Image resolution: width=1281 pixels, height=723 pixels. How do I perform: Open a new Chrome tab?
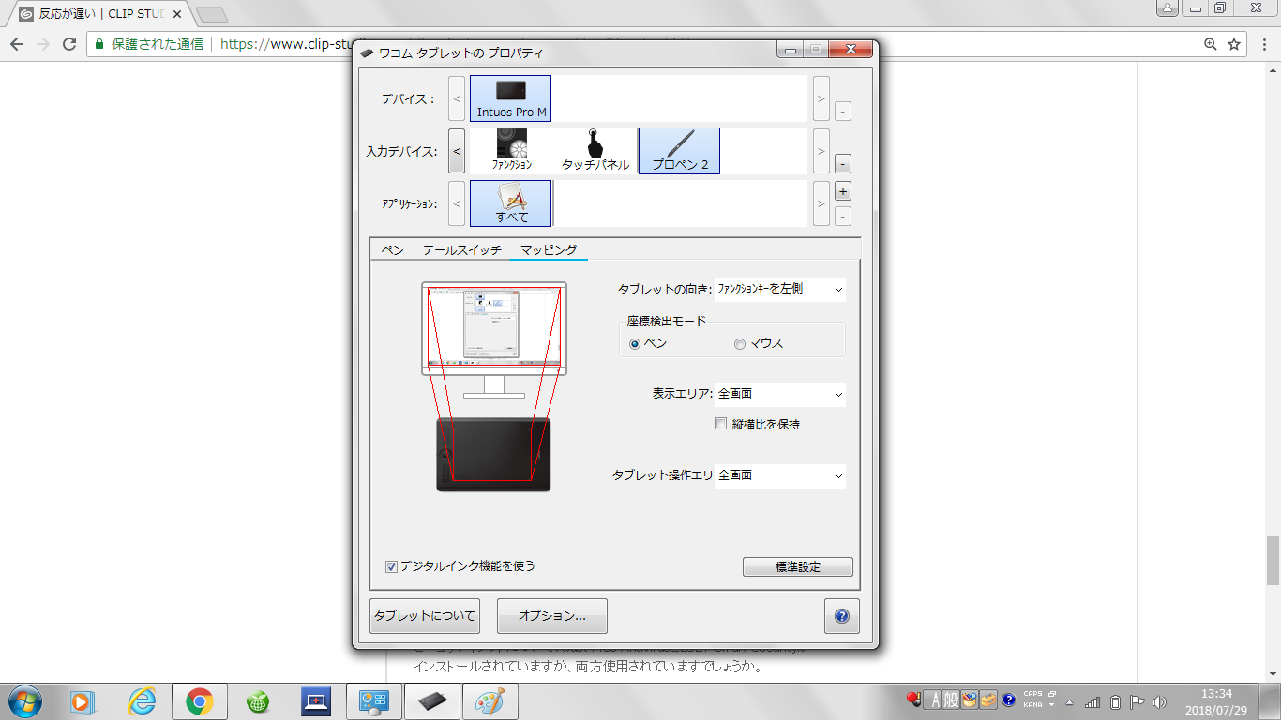212,14
